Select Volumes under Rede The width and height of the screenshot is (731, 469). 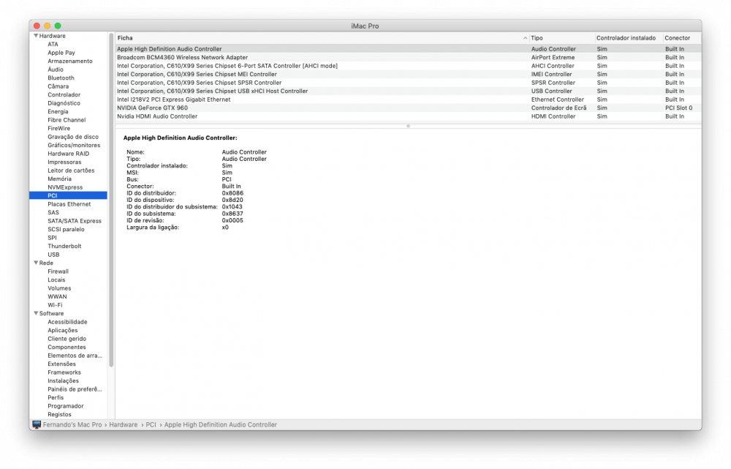59,288
